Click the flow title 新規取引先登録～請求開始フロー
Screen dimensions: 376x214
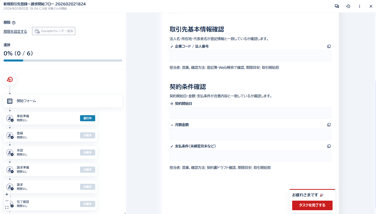tap(45, 4)
